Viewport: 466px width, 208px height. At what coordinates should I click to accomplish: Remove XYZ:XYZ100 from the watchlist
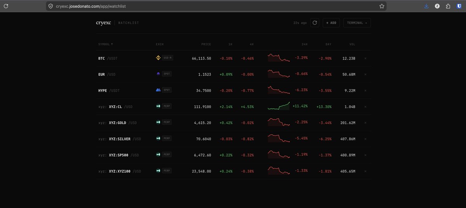[365, 171]
